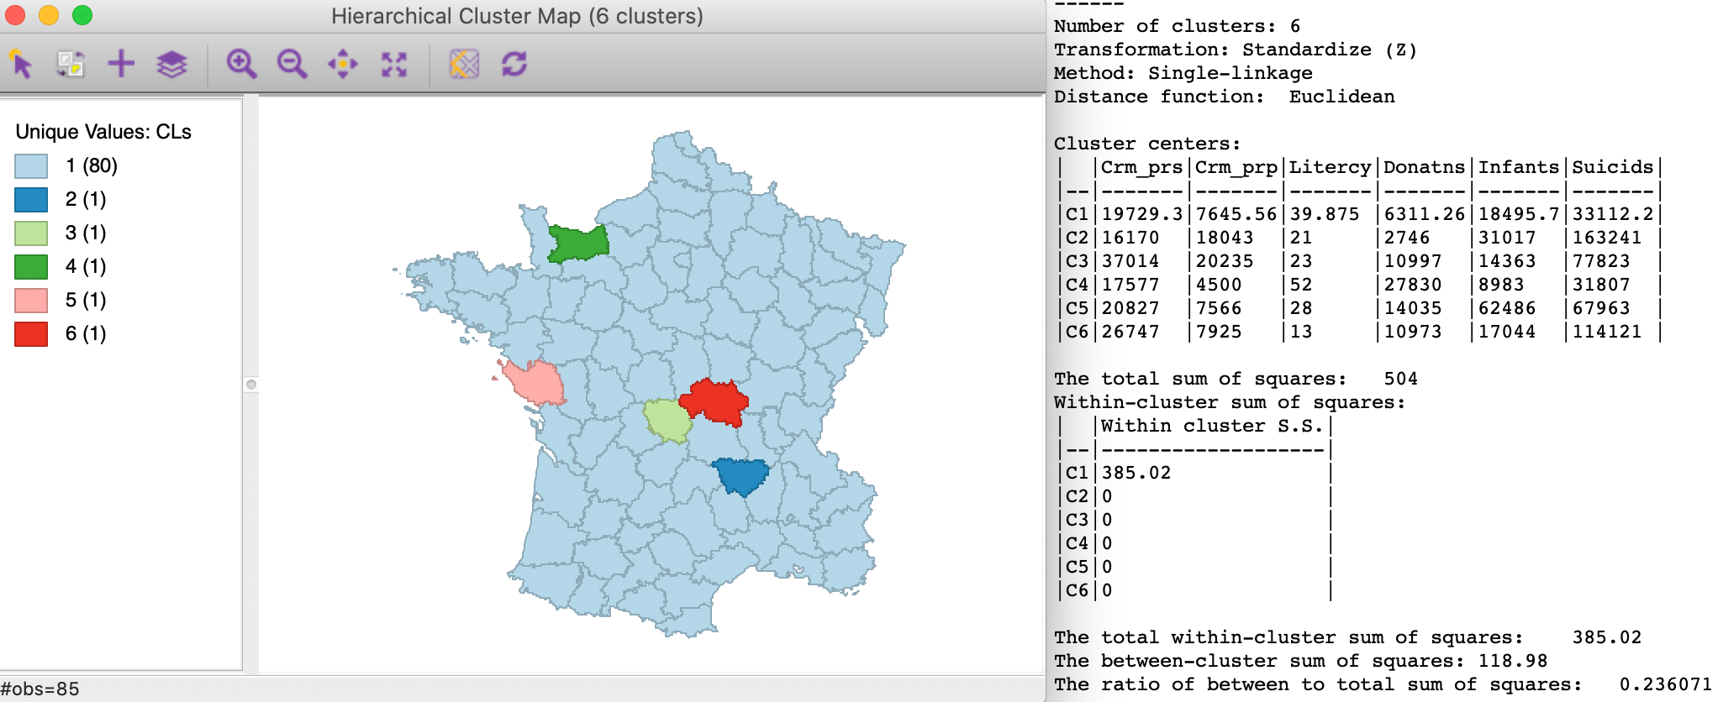The width and height of the screenshot is (1718, 702).
Task: Click the C5 Infants value 62486
Action: click(x=1506, y=308)
